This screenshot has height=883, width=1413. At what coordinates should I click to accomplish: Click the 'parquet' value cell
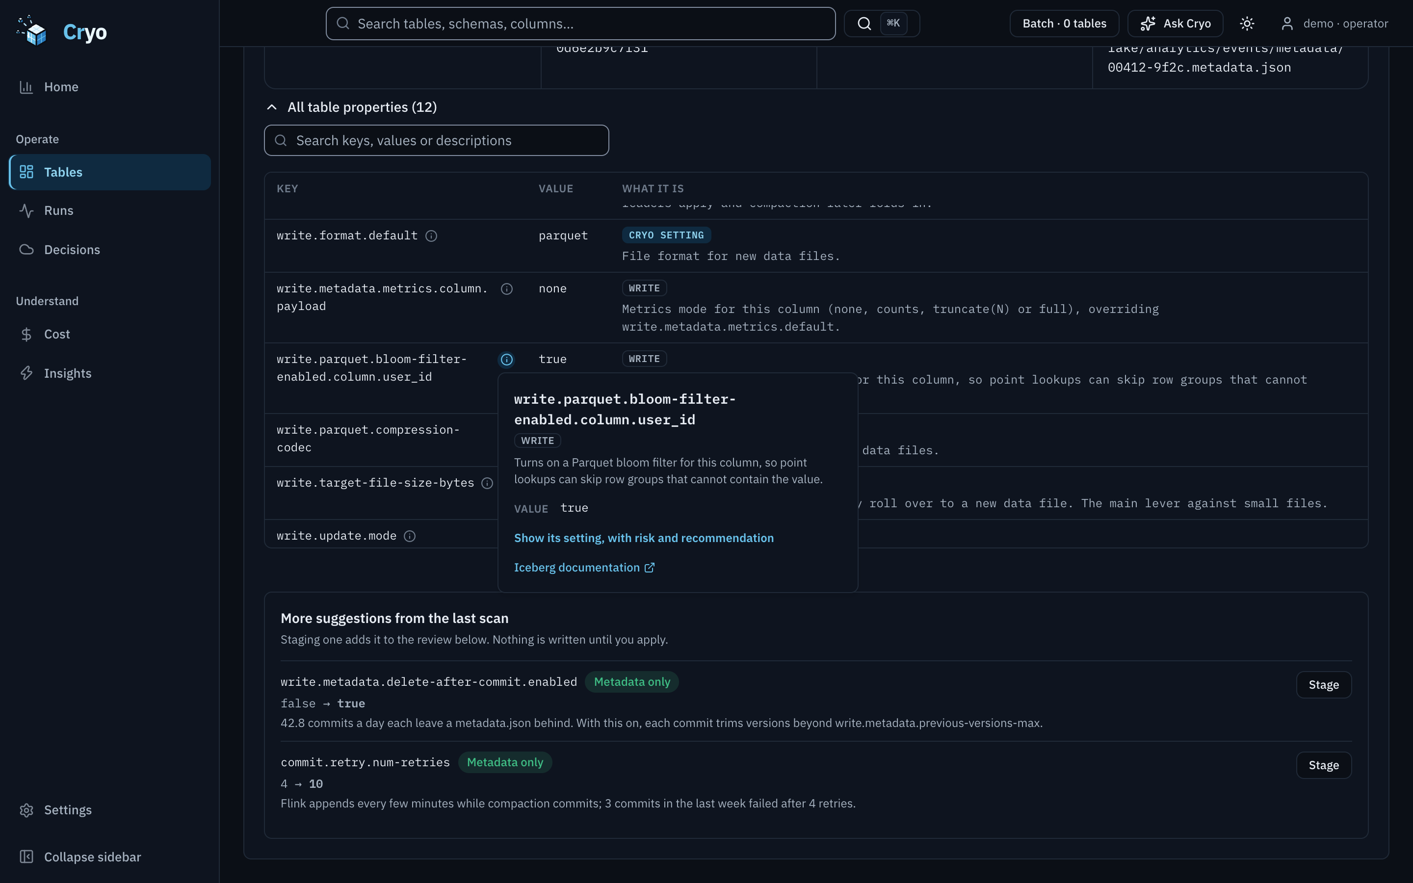pyautogui.click(x=563, y=236)
